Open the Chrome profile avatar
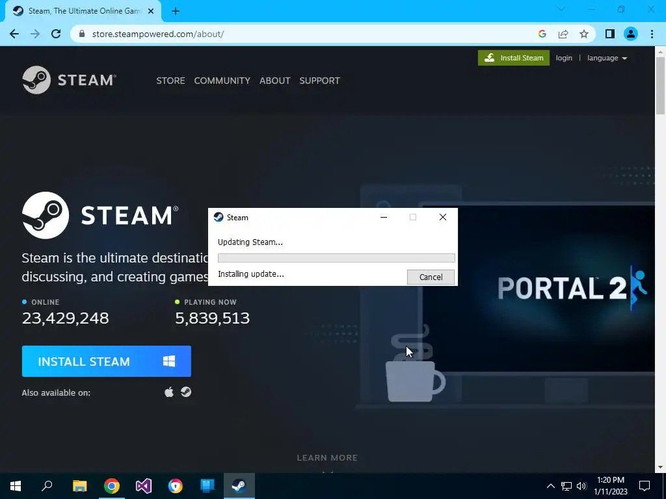666x499 pixels. [631, 34]
